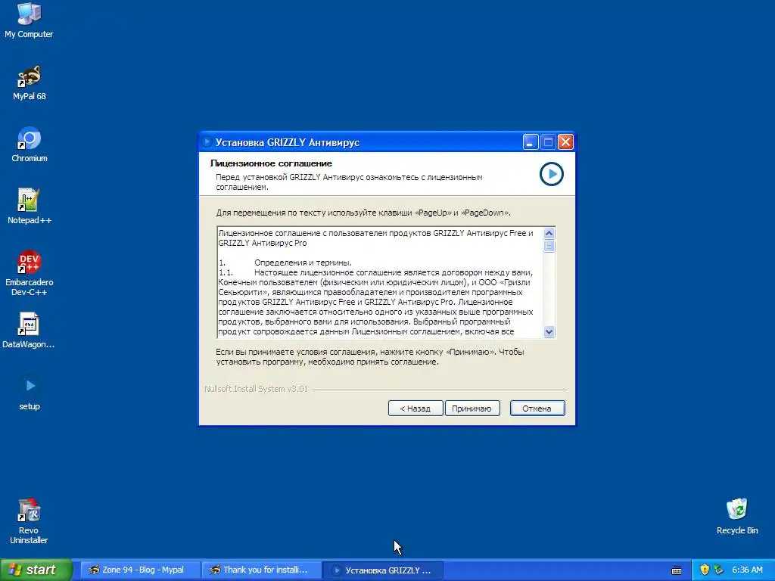The height and width of the screenshot is (581, 775).
Task: Open the Recycle Bin
Action: click(737, 517)
